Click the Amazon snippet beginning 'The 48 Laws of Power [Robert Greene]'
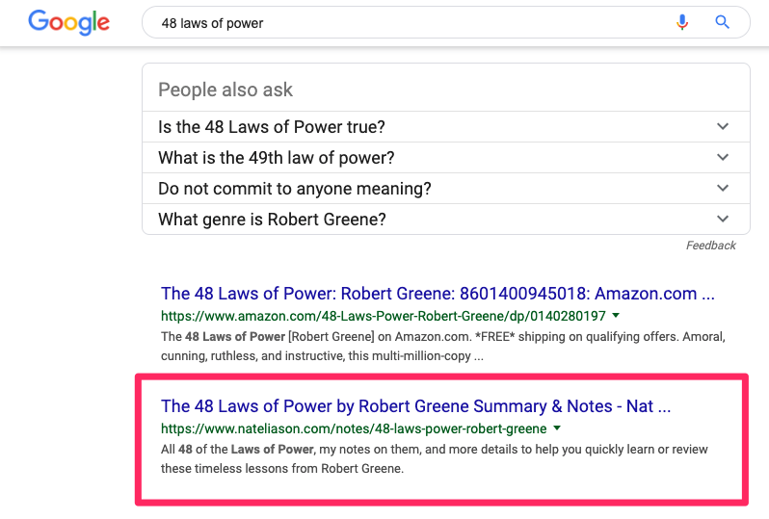769x519 pixels. click(443, 346)
